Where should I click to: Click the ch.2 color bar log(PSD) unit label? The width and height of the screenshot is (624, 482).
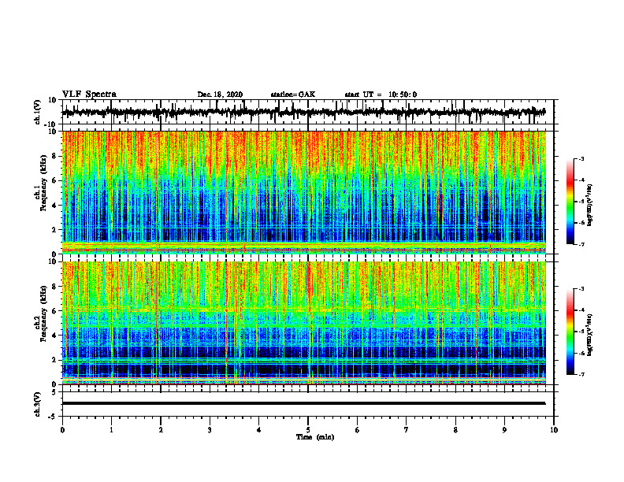click(x=591, y=335)
